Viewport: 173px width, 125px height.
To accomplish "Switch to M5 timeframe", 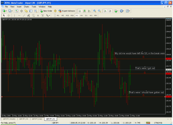I will [x=63, y=15].
